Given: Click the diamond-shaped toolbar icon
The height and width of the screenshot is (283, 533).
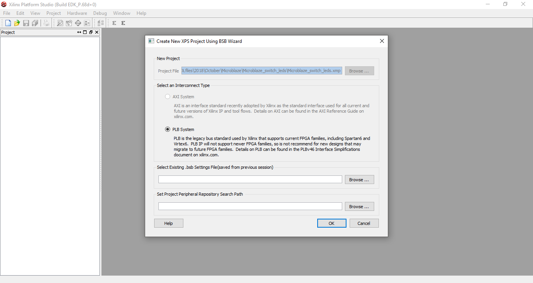Looking at the screenshot, I should (78, 23).
